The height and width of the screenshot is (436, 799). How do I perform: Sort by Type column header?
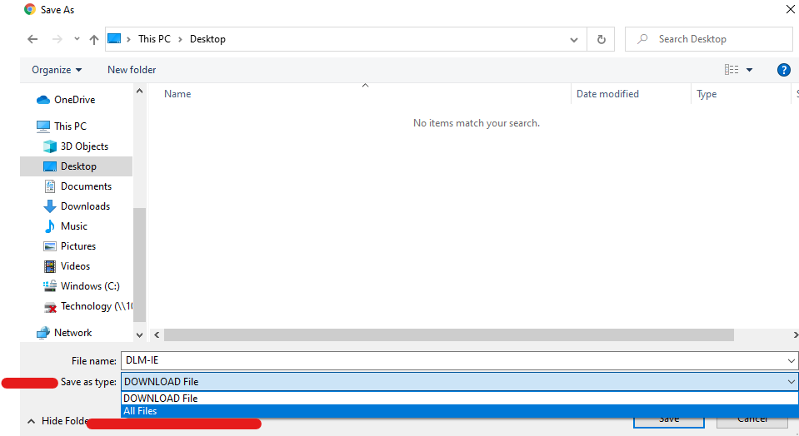point(707,94)
